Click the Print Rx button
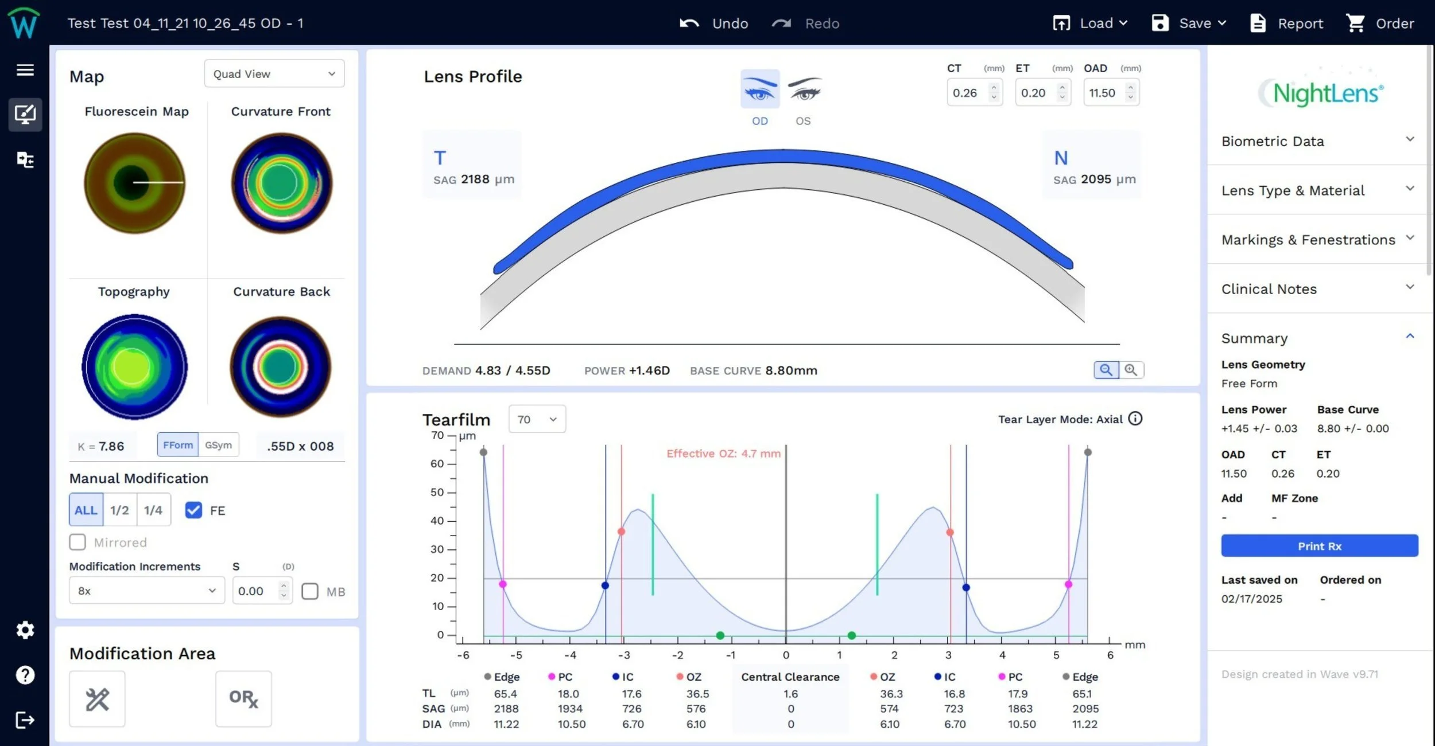Viewport: 1435px width, 746px height. [x=1320, y=546]
